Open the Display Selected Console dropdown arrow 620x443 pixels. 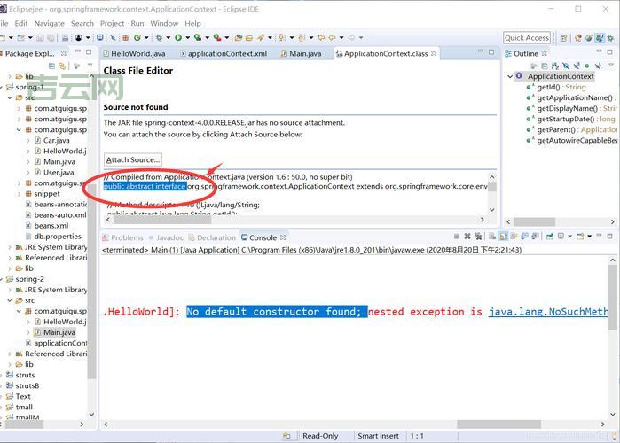[x=570, y=236]
